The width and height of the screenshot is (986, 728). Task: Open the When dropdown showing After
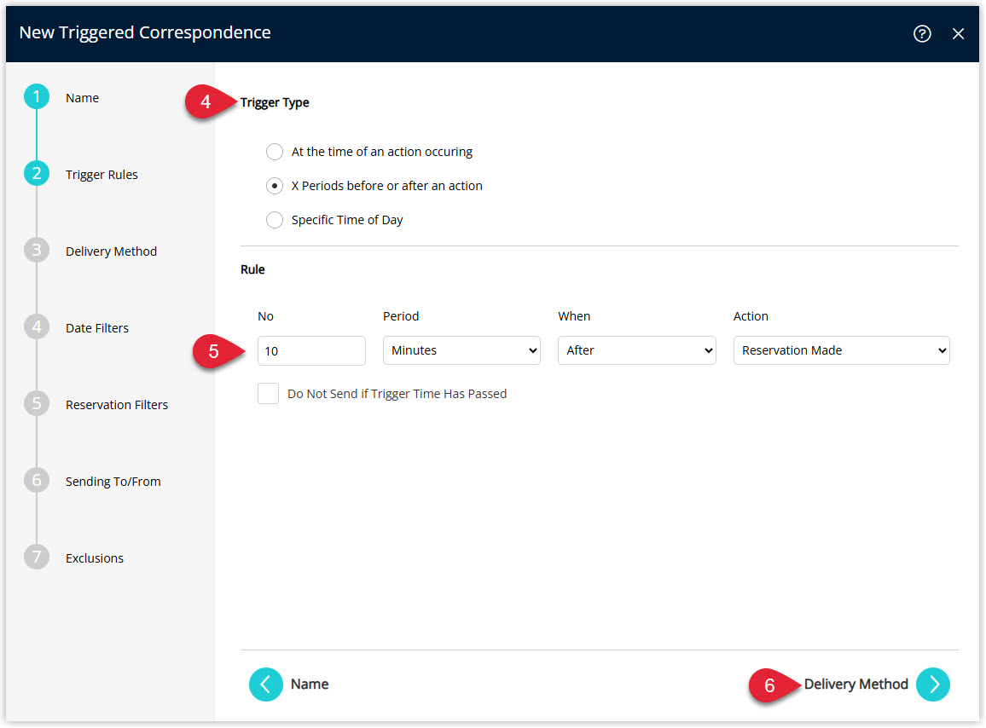pos(636,350)
